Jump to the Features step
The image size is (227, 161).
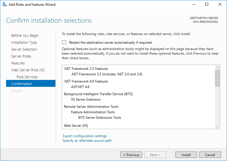(18, 63)
